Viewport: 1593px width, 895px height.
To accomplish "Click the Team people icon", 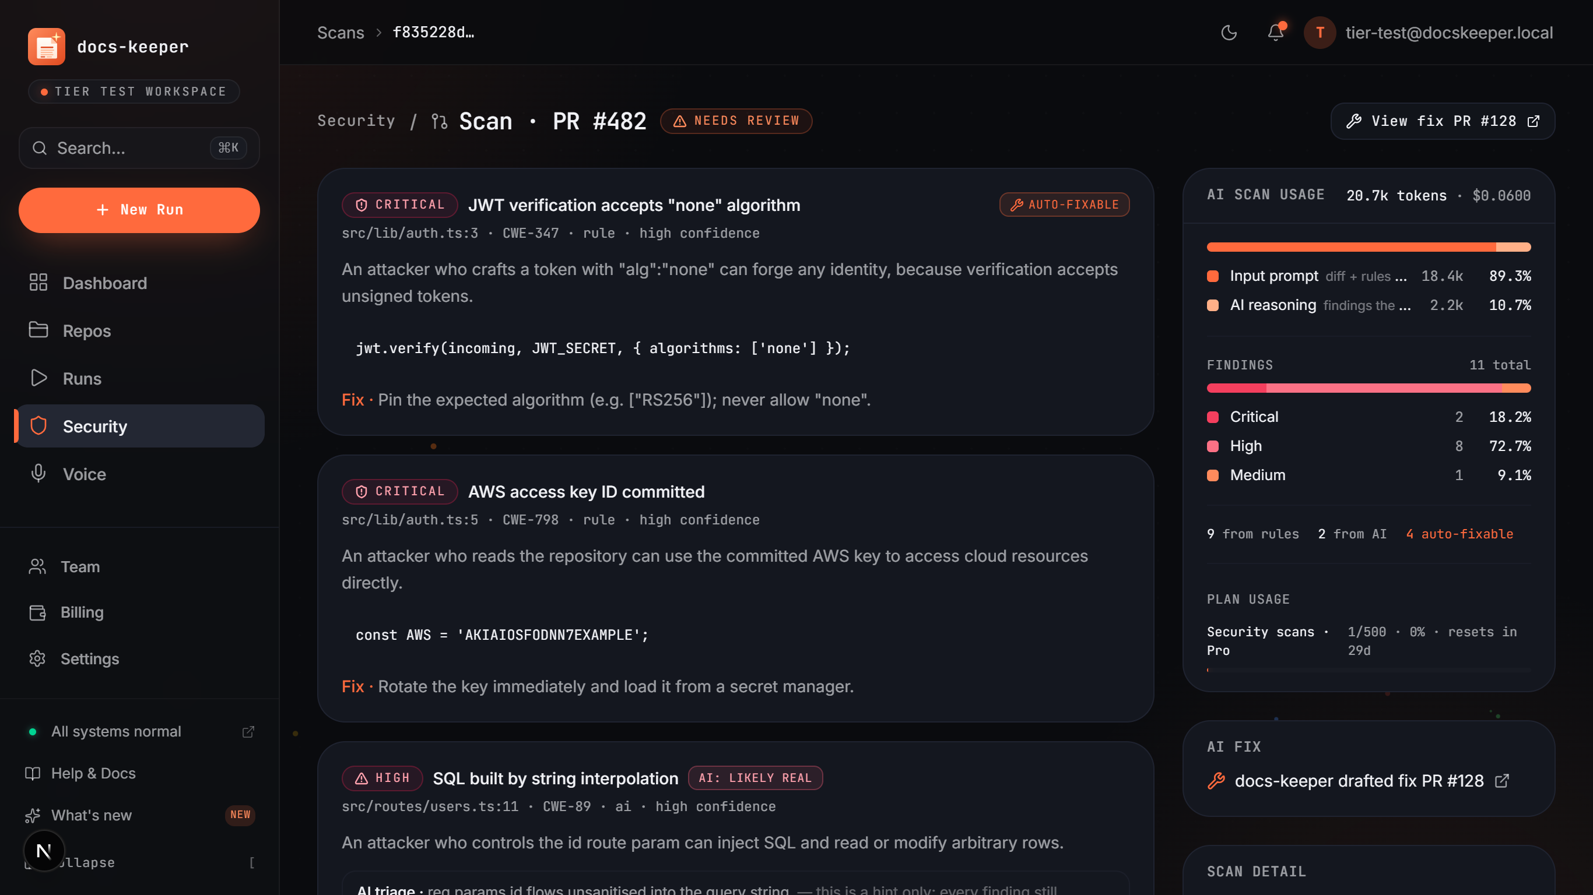I will coord(38,567).
